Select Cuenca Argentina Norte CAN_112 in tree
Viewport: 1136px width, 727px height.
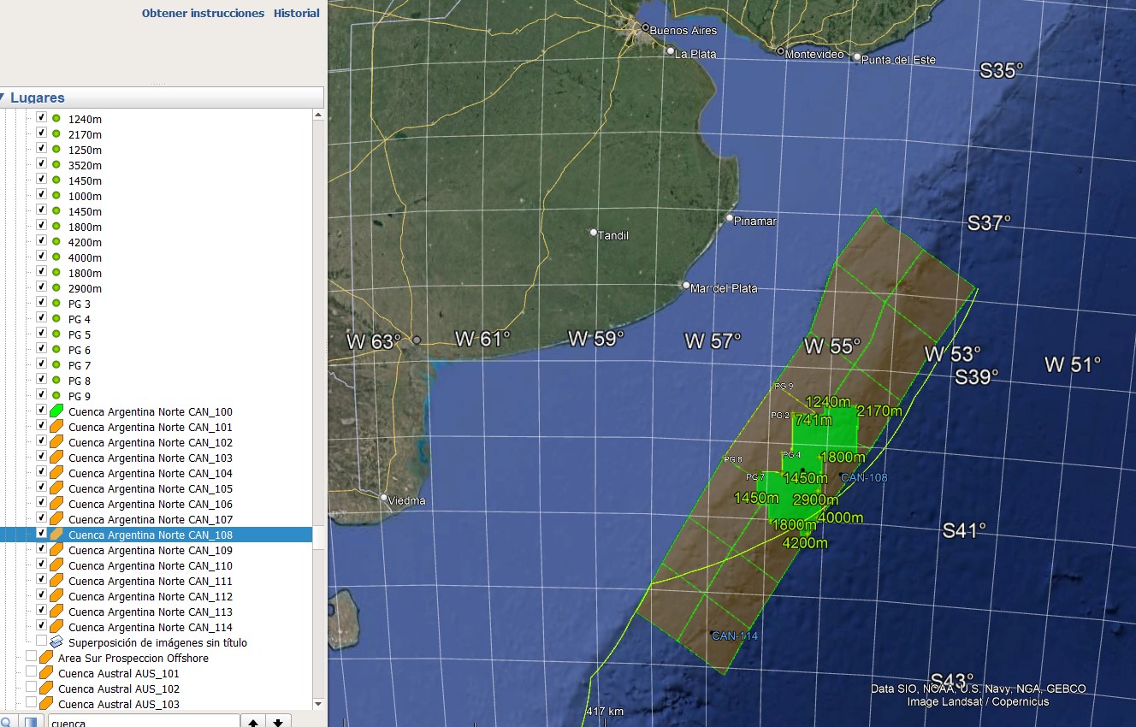point(150,597)
